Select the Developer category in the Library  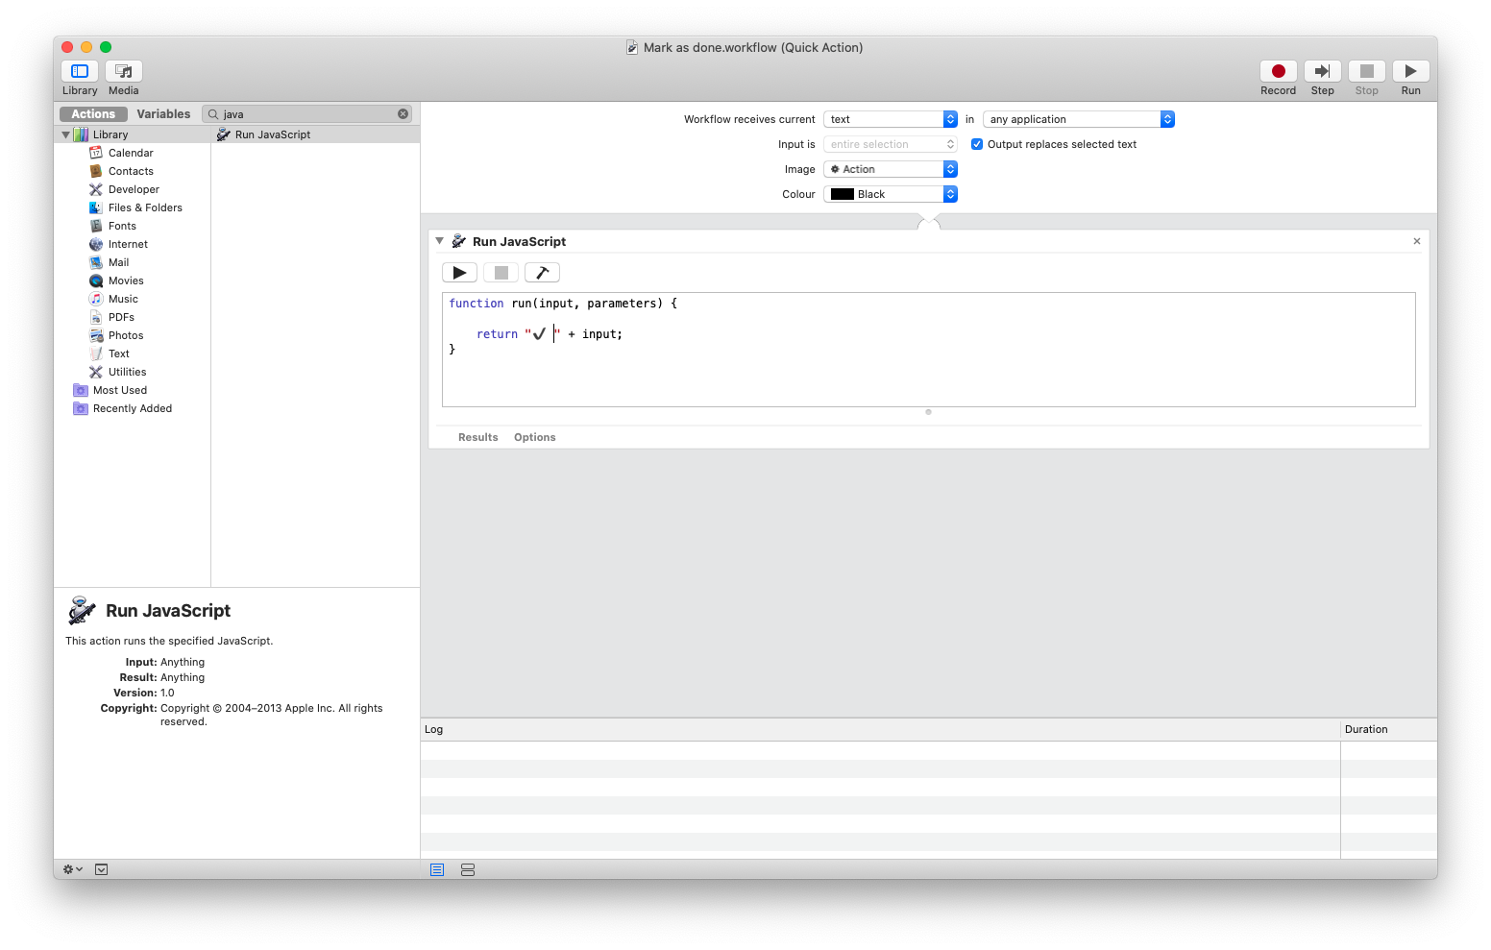(x=134, y=189)
